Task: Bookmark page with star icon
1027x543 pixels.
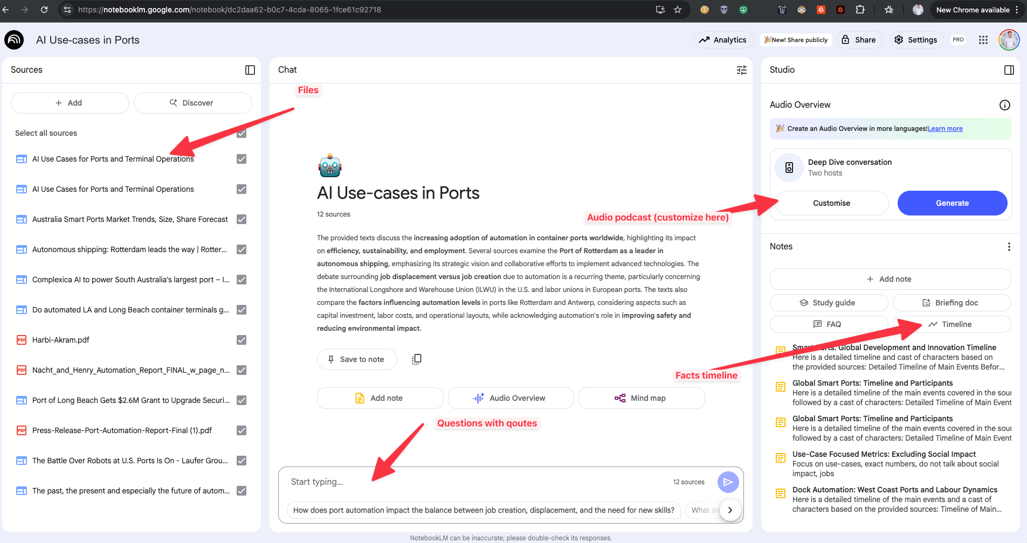Action: (678, 10)
